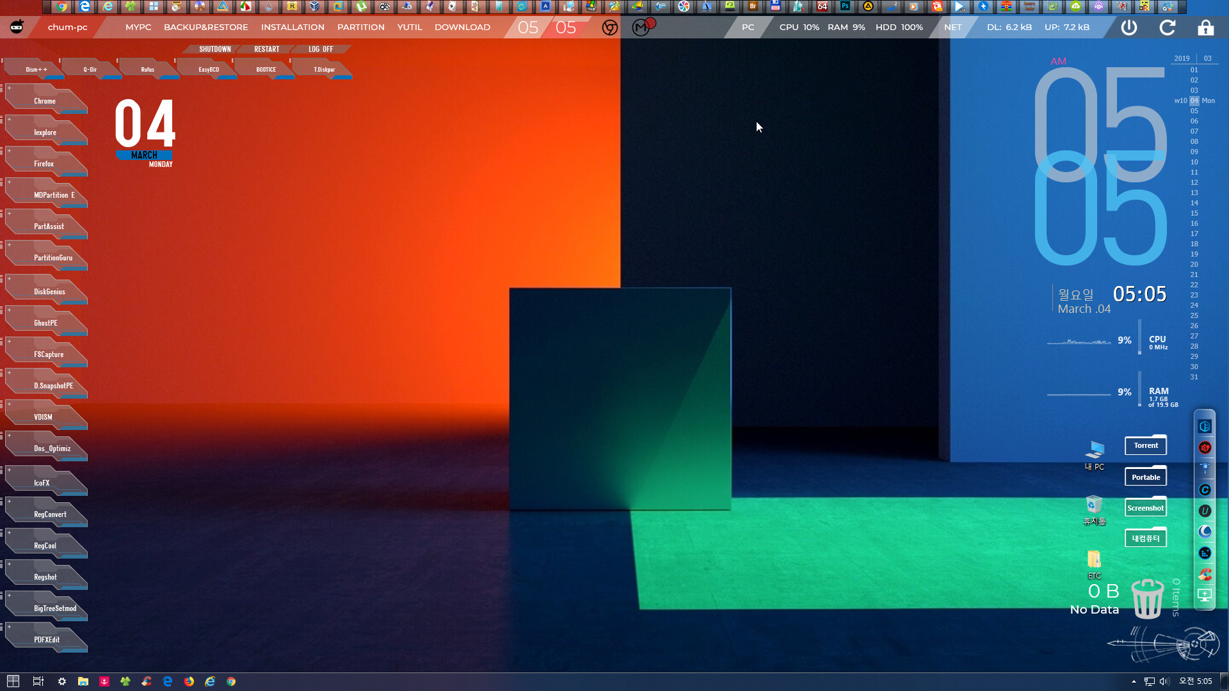Launch Rufus shortcut button
The image size is (1229, 691).
point(148,69)
